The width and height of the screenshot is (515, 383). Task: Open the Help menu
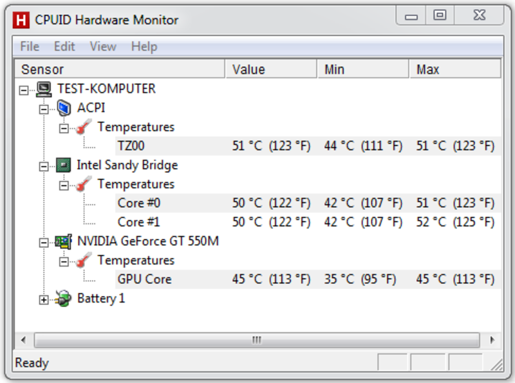(144, 46)
